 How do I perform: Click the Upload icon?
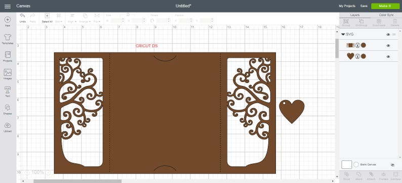point(8,125)
